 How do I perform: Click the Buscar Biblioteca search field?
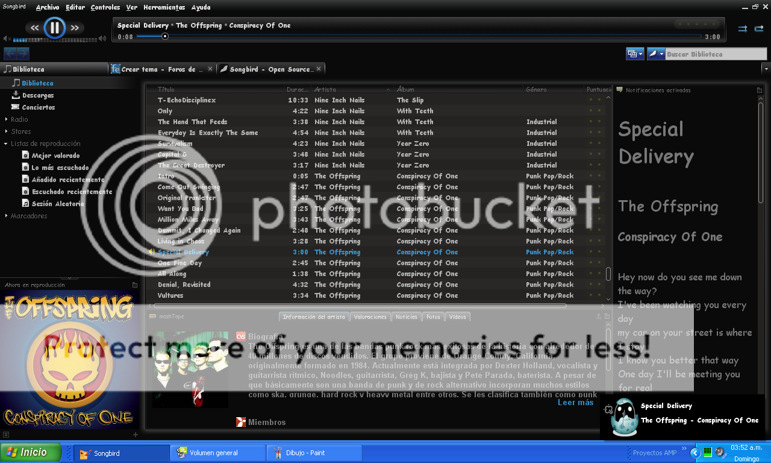tap(716, 54)
